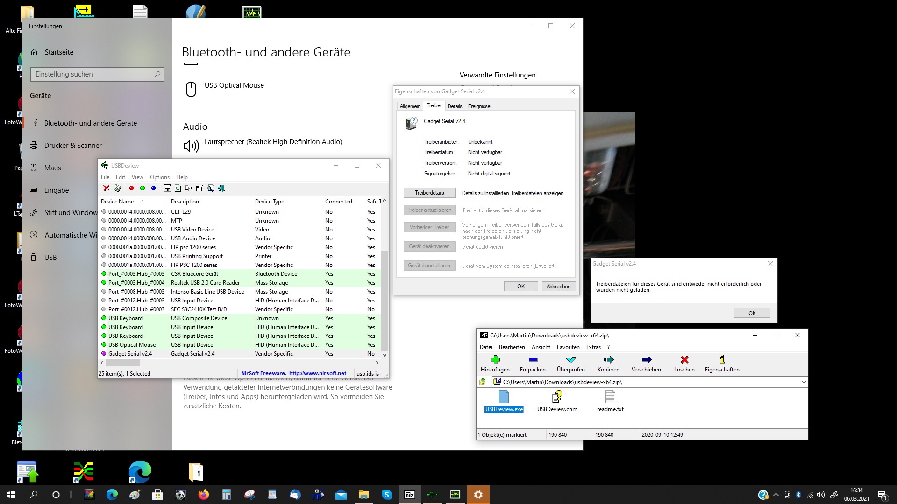Open Windows Start menu
Viewport: 897px width, 504px height.
pos(11,495)
